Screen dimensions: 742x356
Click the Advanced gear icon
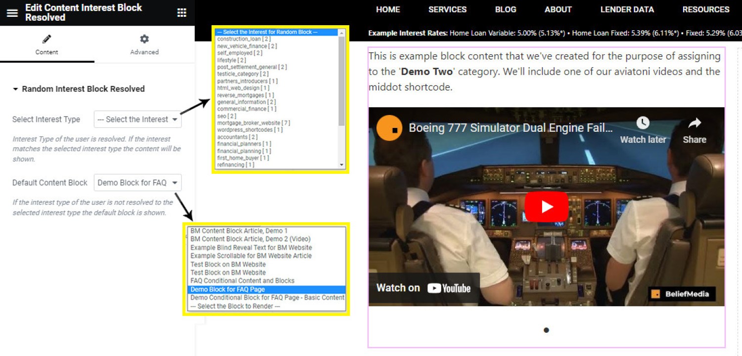pos(144,39)
